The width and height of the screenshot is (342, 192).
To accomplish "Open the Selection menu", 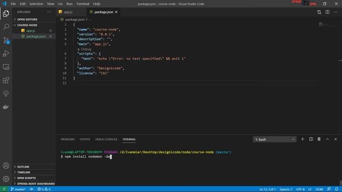I will pyautogui.click(x=36, y=4).
